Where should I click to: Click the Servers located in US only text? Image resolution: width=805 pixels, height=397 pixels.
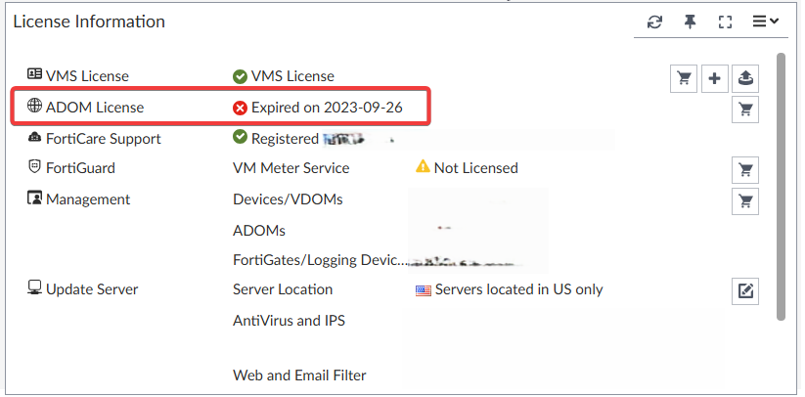pos(518,289)
